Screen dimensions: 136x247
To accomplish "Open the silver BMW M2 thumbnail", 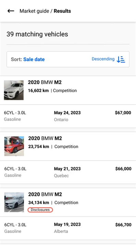I will [14, 202].
